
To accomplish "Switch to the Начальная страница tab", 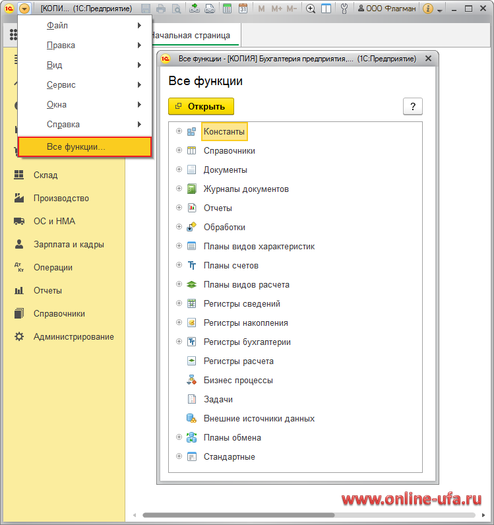I will (x=190, y=35).
